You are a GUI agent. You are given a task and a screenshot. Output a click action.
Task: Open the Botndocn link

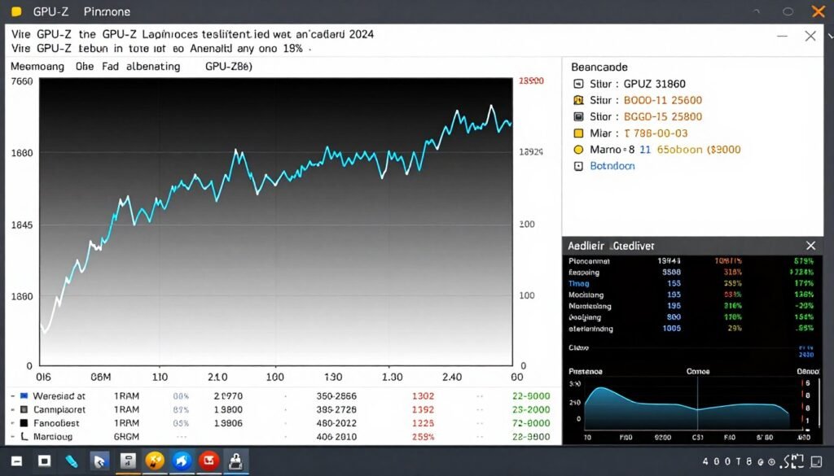[x=611, y=165]
